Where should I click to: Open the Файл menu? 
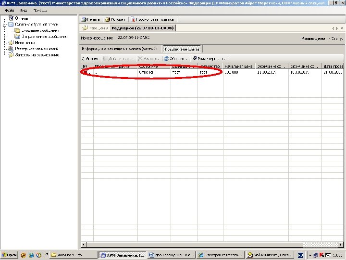click(x=10, y=11)
